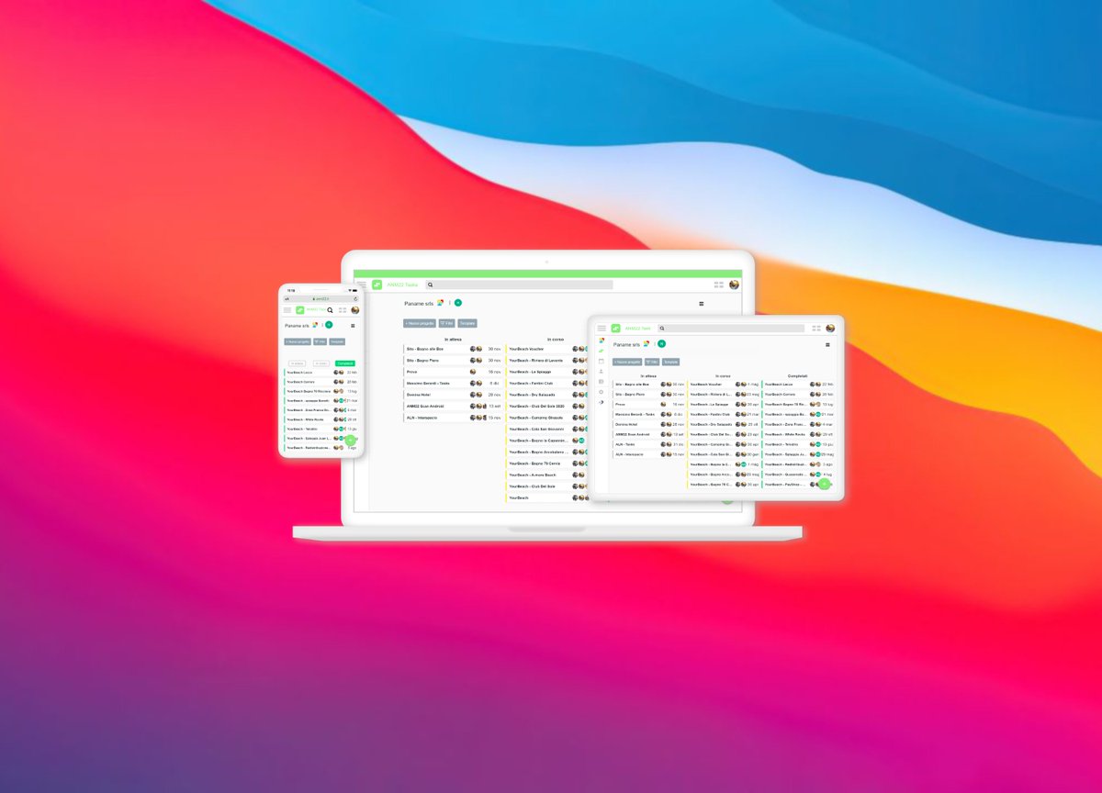The height and width of the screenshot is (793, 1102).
Task: Tap the Filtri button on the phone
Action: point(320,341)
